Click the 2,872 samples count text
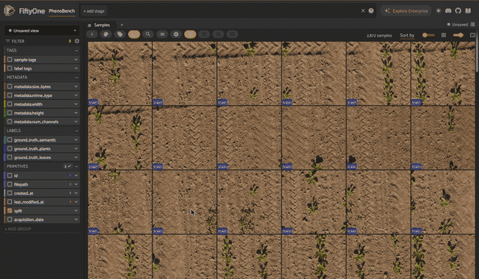 click(x=379, y=36)
